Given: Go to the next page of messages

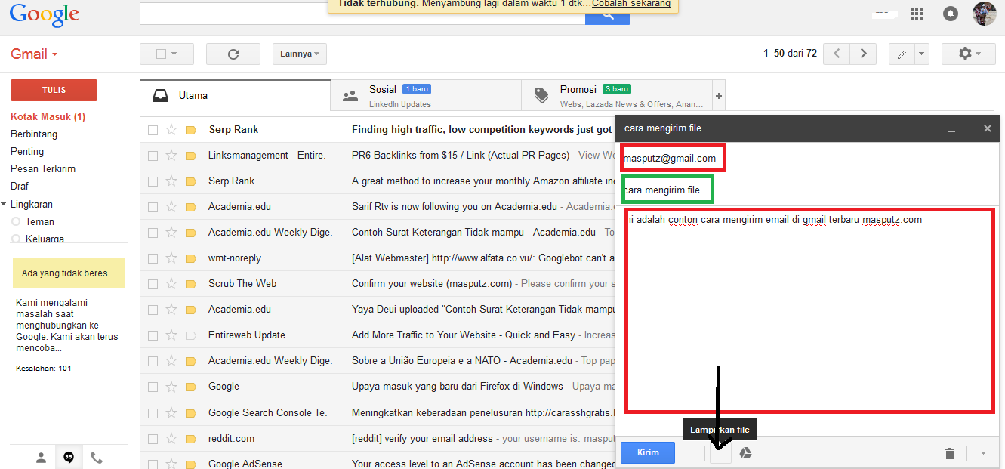Looking at the screenshot, I should (x=863, y=54).
